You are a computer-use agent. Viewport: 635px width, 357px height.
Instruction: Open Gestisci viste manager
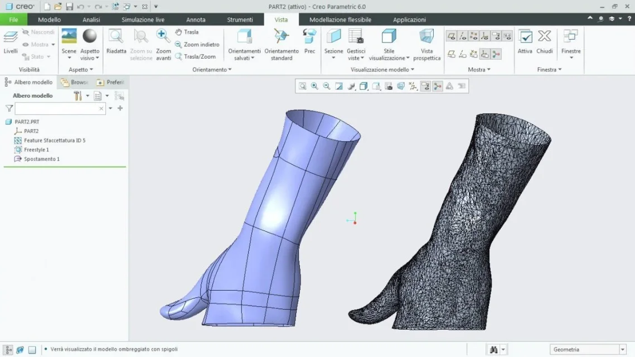(x=356, y=45)
